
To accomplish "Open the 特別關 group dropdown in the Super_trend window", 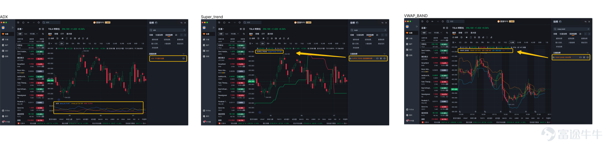I will click(x=235, y=34).
